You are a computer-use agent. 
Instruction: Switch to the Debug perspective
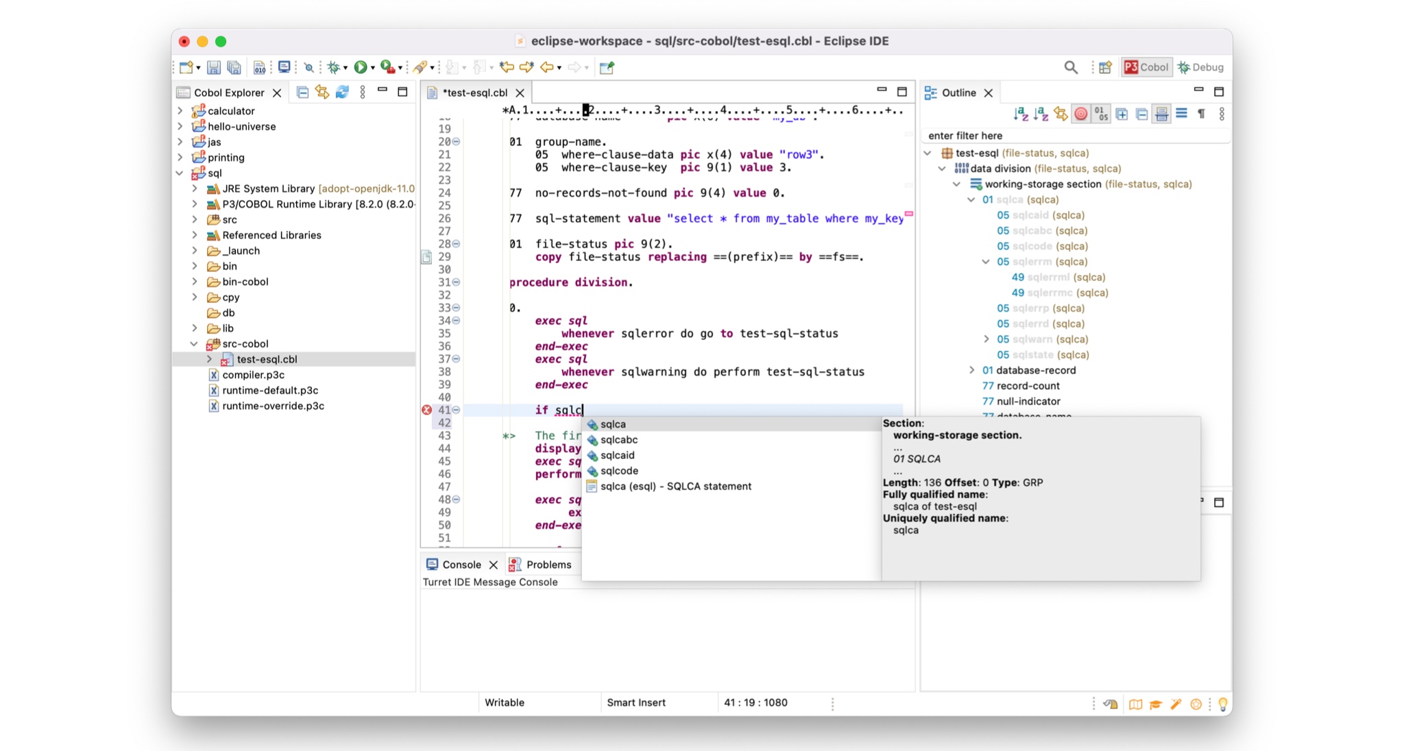coord(1200,67)
